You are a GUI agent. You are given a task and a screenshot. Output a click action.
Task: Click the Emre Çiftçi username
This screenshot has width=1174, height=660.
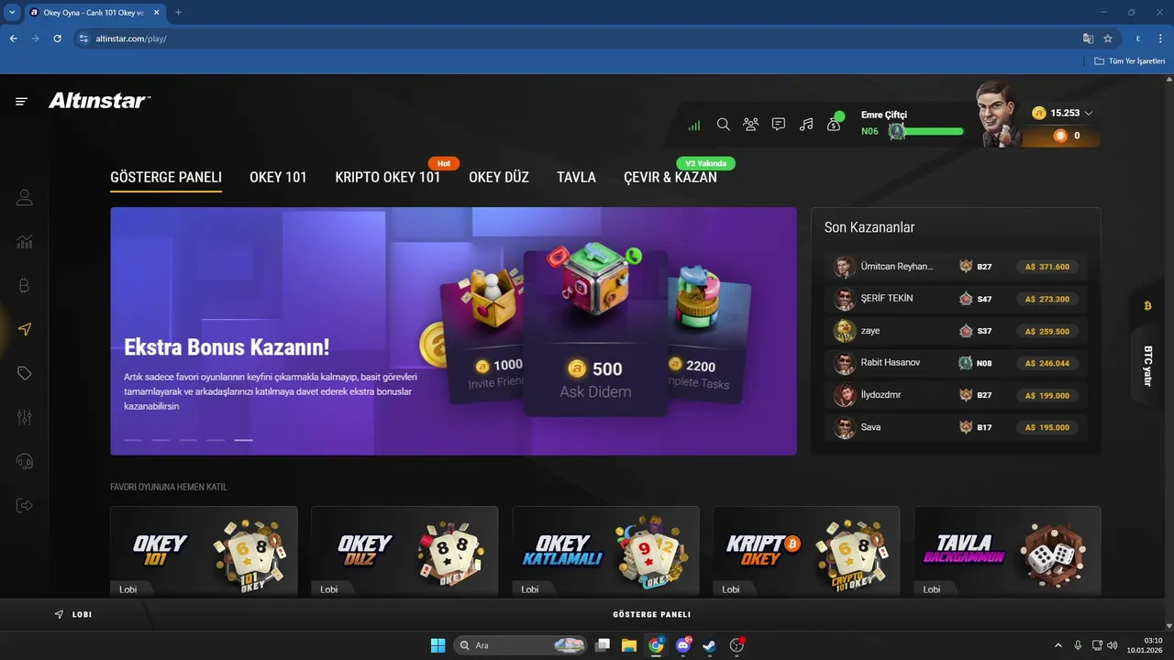pos(884,115)
